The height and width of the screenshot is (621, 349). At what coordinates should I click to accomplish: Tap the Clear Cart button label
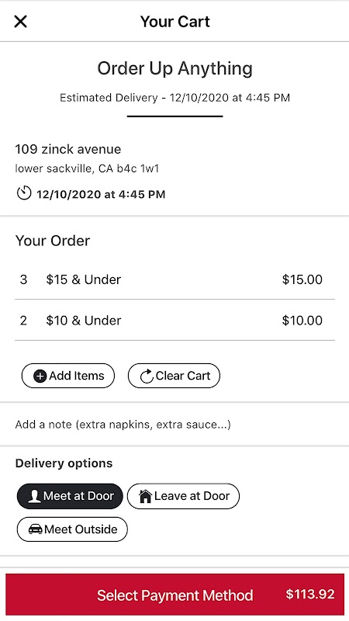coord(183,376)
